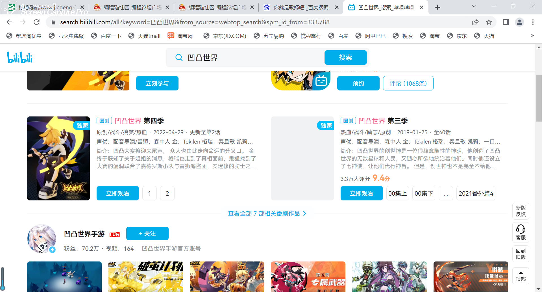Open a new browser tab

(x=437, y=7)
